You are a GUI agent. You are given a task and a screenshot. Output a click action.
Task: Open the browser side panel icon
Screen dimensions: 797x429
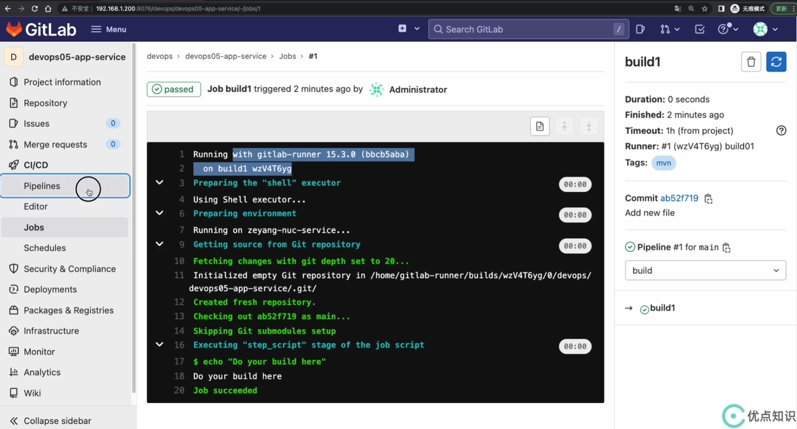coord(721,8)
